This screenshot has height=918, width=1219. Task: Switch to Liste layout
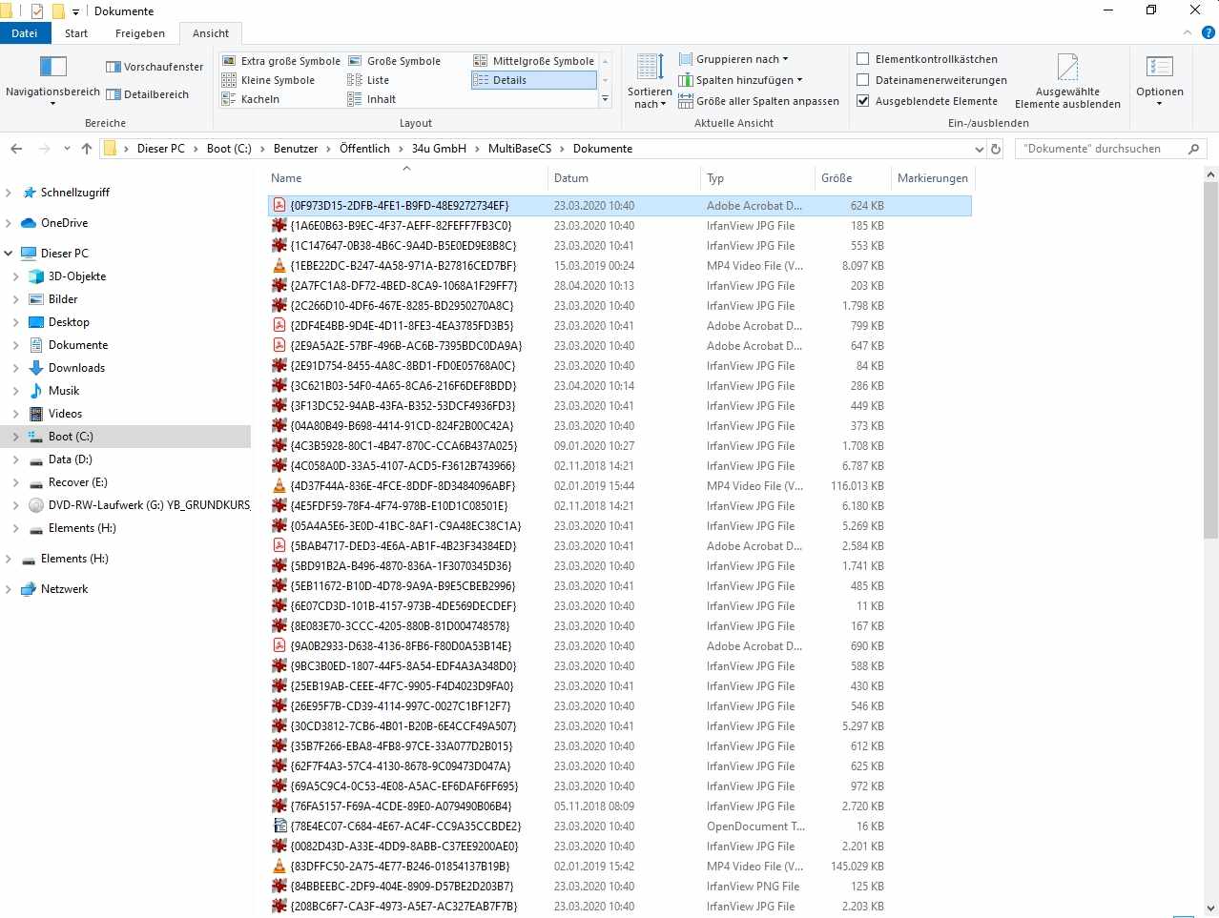[x=368, y=80]
